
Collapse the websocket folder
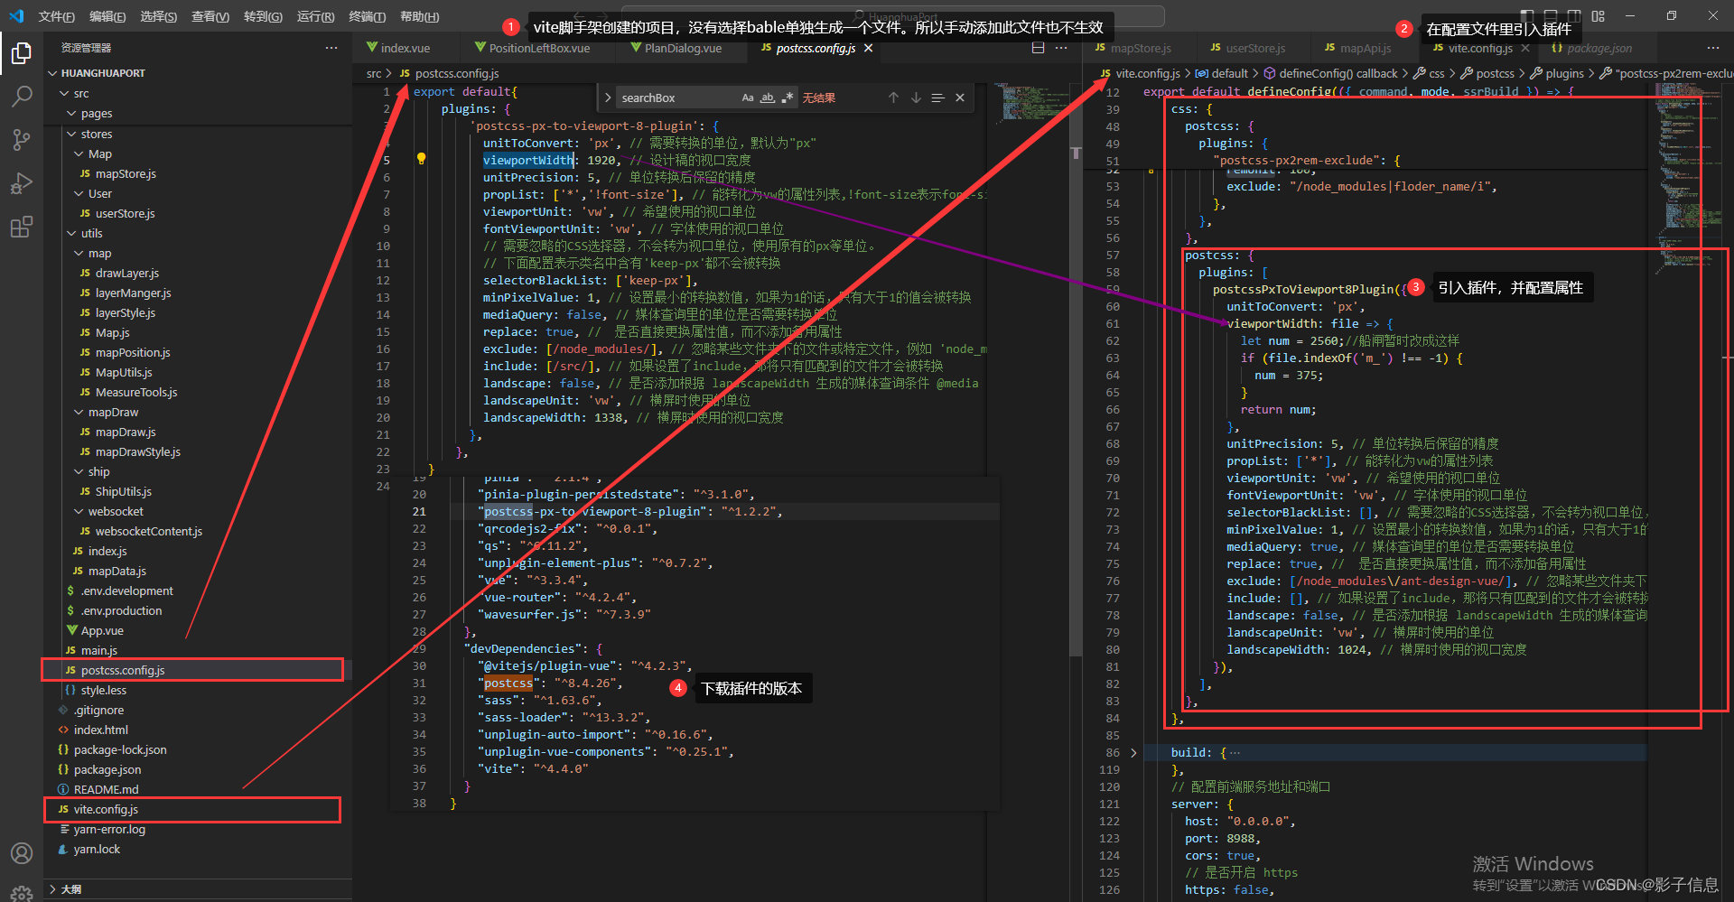pos(79,511)
